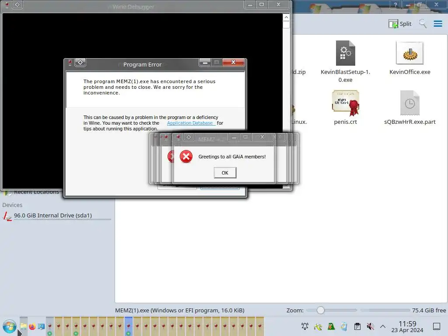This screenshot has width=448, height=336.
Task: Select the KevinOffice.exe file icon
Action: pyautogui.click(x=409, y=53)
